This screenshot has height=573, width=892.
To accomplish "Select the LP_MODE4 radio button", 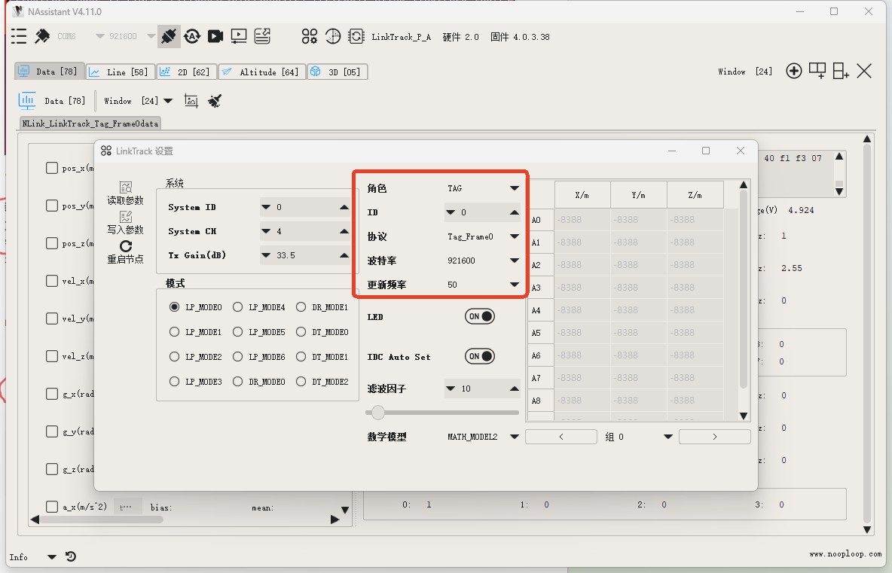I will 238,307.
